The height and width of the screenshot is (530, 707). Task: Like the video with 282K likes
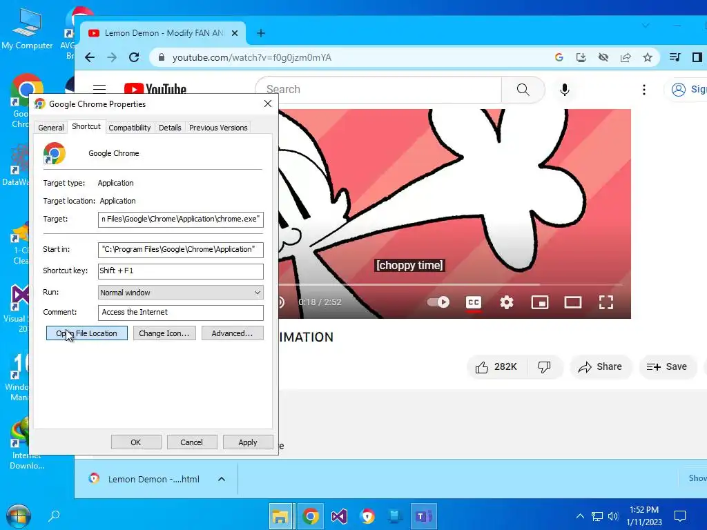pos(496,367)
